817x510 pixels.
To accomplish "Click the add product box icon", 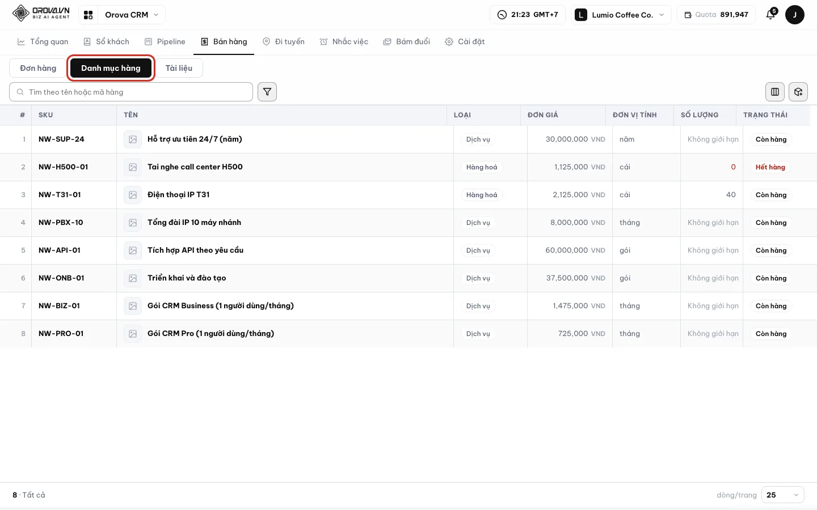I will pyautogui.click(x=798, y=92).
